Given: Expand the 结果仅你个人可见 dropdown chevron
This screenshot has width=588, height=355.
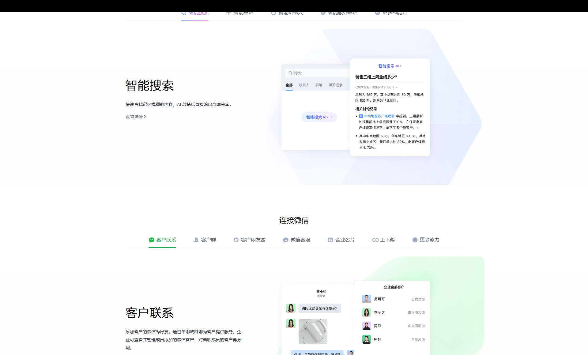Looking at the screenshot, I should [396, 87].
